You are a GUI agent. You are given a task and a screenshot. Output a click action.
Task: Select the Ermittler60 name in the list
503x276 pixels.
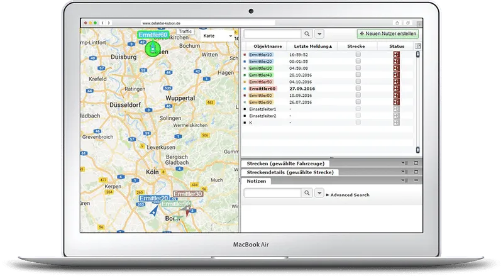pyautogui.click(x=262, y=89)
